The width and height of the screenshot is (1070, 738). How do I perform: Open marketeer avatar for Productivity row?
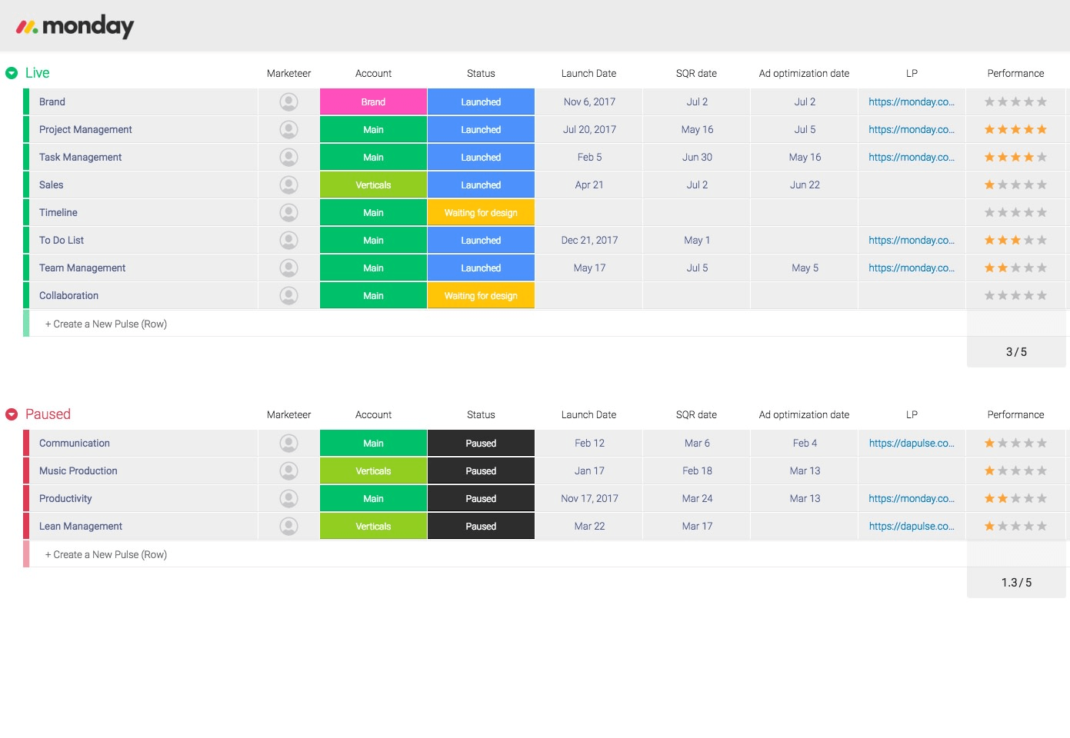pyautogui.click(x=288, y=498)
